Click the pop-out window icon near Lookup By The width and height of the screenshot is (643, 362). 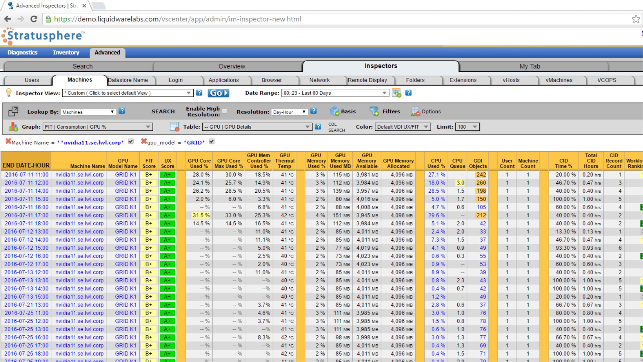click(x=13, y=111)
